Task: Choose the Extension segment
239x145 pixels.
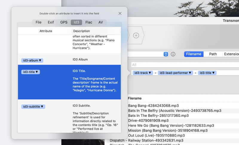Action: [232, 54]
